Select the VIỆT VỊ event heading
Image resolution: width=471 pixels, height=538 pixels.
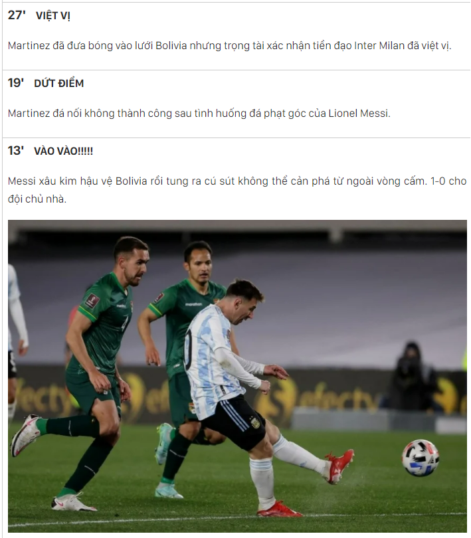pyautogui.click(x=53, y=16)
